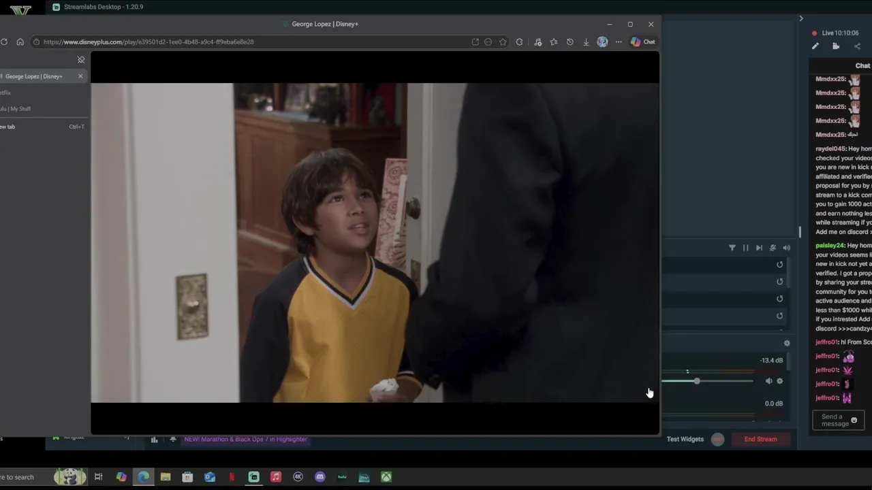Click the reader/minus icon in address bar

point(488,42)
